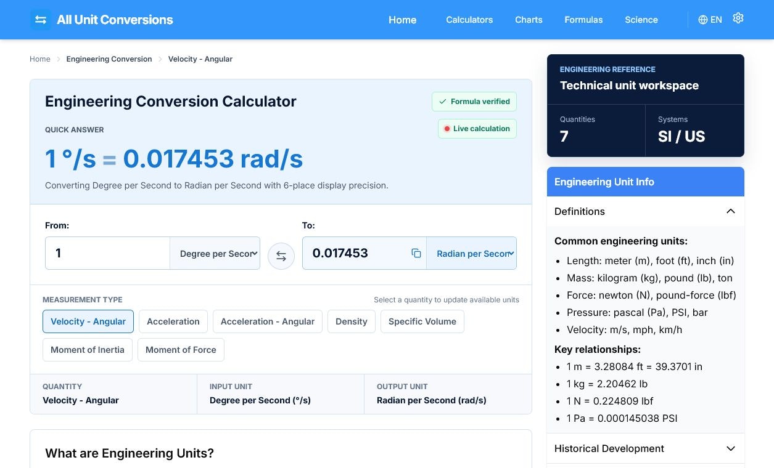Image resolution: width=774 pixels, height=468 pixels.
Task: Click 'Select a quantity to update available units' hint
Action: [447, 300]
